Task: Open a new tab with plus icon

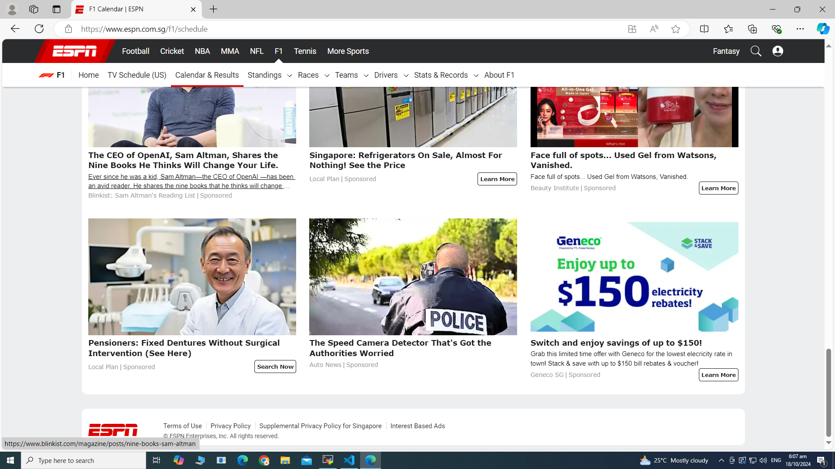Action: pos(214,9)
